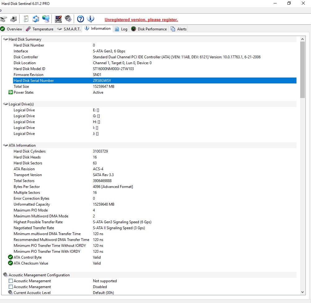Select the Hard Disk Cylinders row
Viewport: 311px width, 303px height.
click(155, 151)
